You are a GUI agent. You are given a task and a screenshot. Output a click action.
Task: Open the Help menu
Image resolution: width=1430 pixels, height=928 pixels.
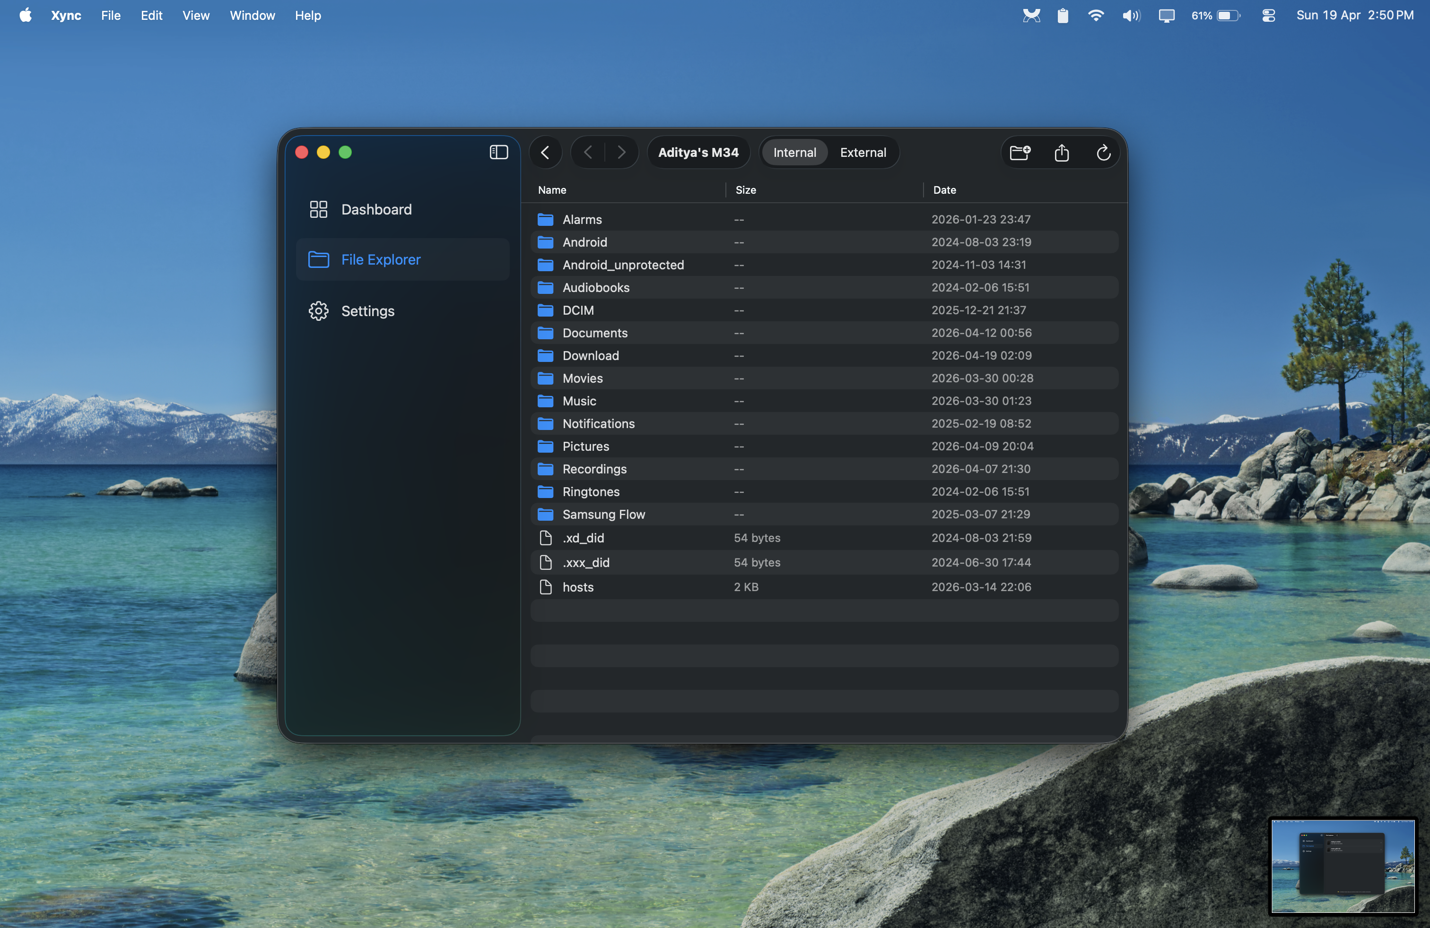308,16
